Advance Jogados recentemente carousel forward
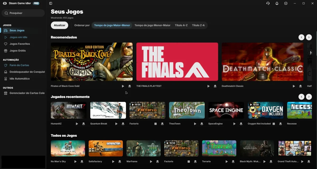The width and height of the screenshot is (317, 169). click(309, 97)
